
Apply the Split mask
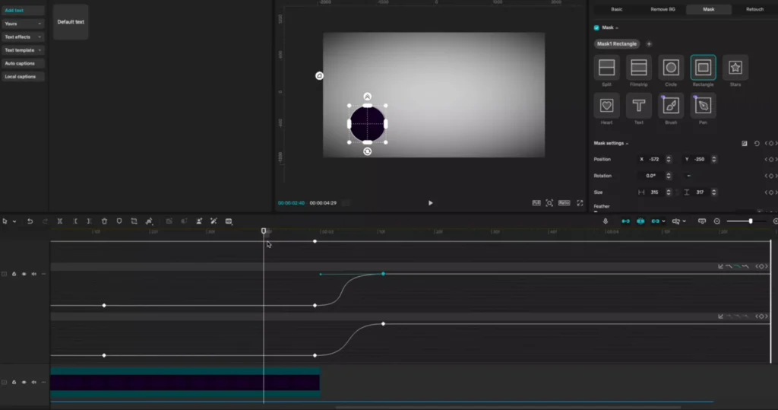point(606,68)
